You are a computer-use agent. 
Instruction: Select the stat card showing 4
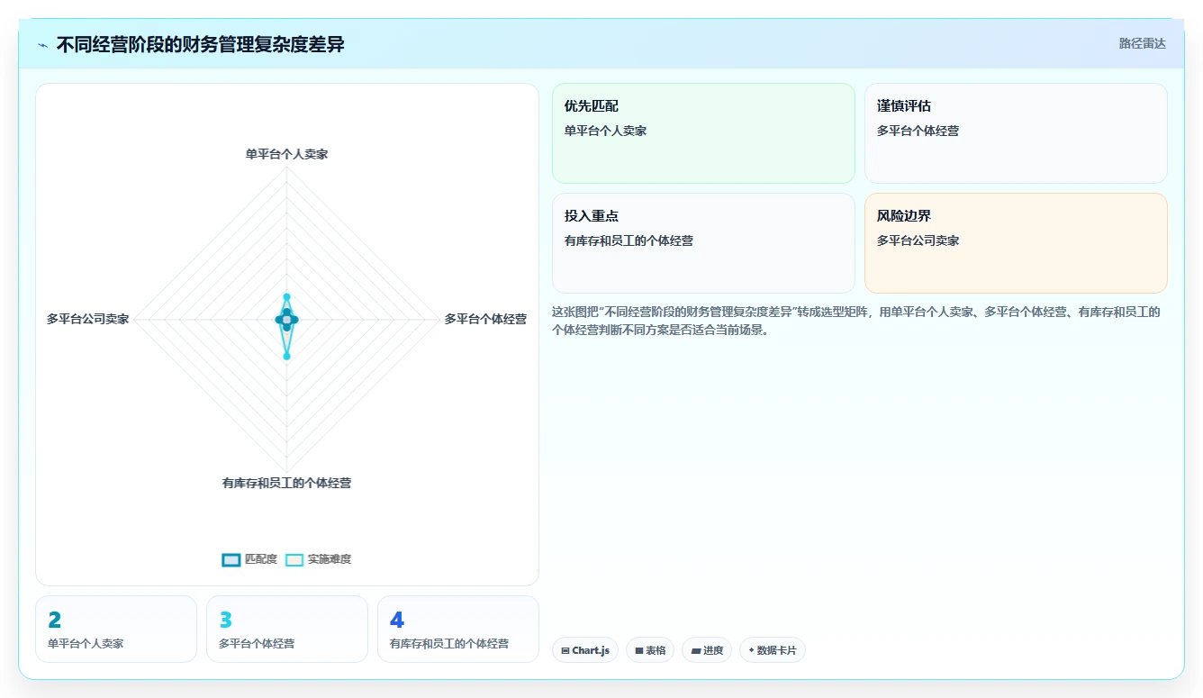click(458, 629)
